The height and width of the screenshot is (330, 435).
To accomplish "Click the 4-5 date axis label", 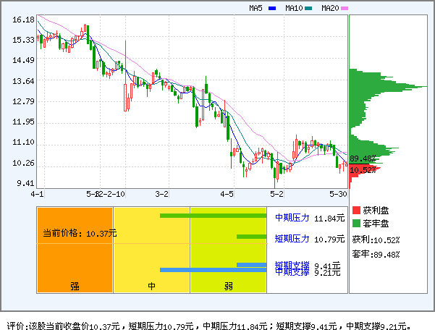I will point(227,194).
